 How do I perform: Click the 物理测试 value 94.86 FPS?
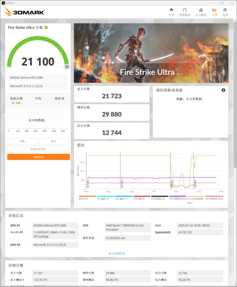click(x=128, y=280)
